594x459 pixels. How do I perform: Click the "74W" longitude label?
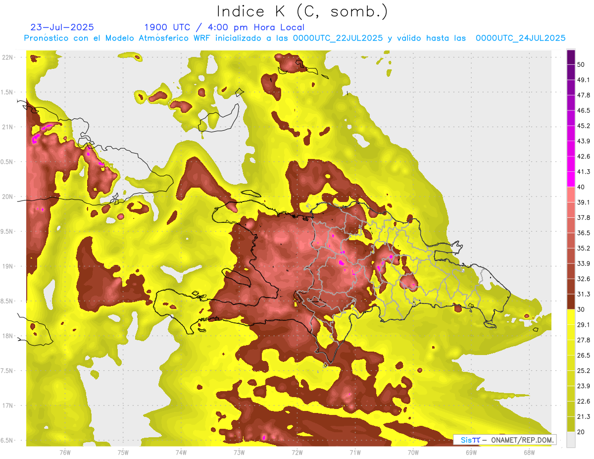[181, 452]
